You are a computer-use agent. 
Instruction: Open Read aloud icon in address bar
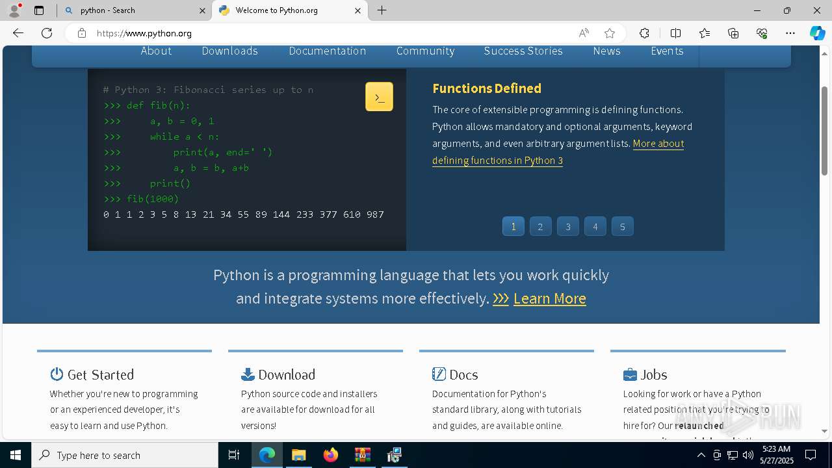point(584,33)
